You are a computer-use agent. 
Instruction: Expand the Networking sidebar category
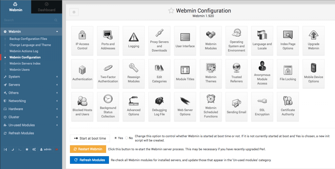tap(31, 101)
